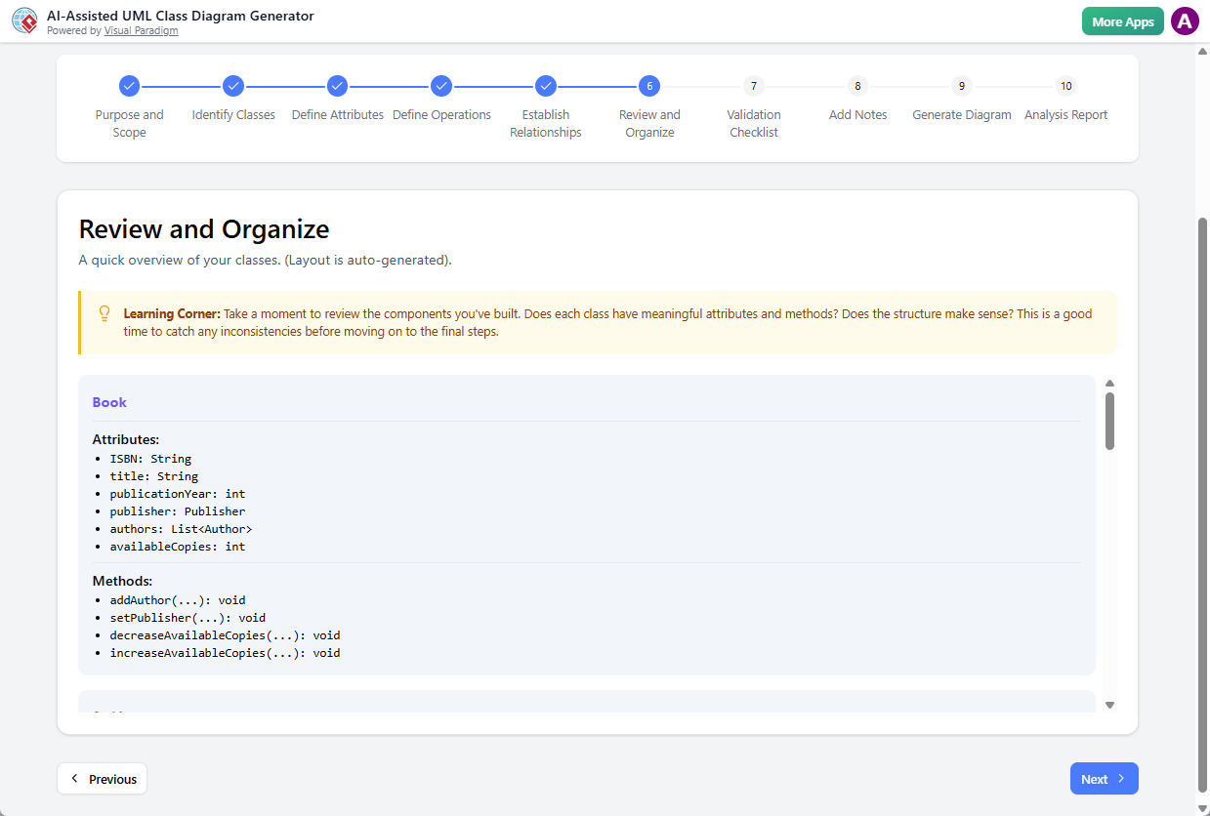Select the 'setPublisher(...): void' method
The height and width of the screenshot is (816, 1210).
tap(188, 618)
